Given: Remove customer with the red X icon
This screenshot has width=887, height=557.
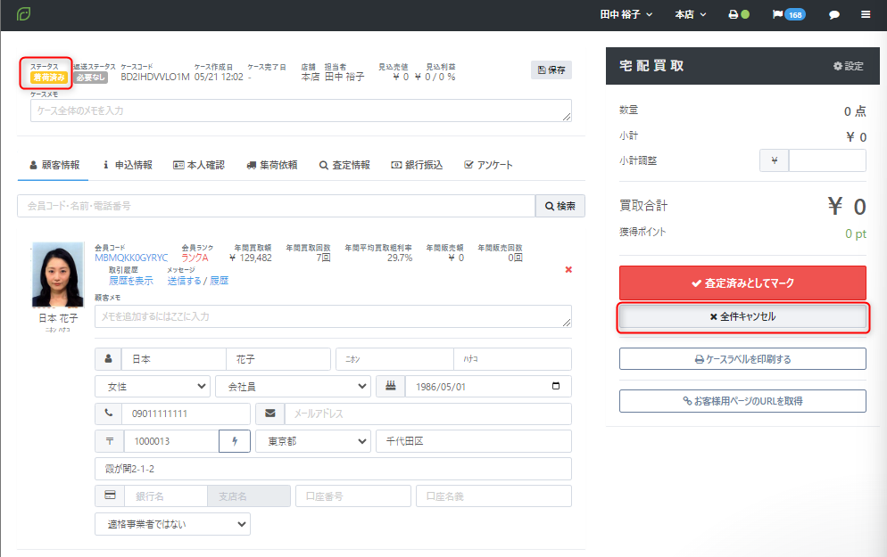Looking at the screenshot, I should tap(568, 269).
